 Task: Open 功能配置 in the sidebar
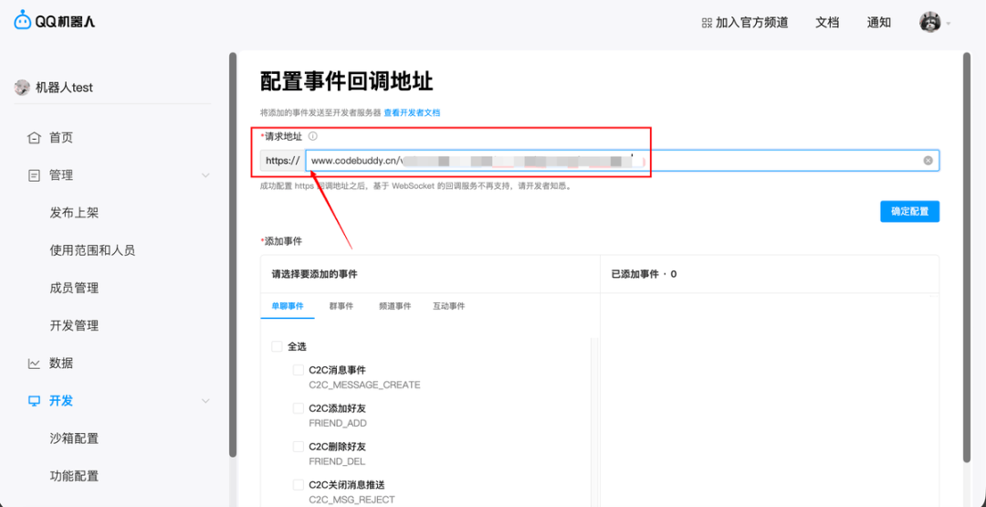coord(74,476)
